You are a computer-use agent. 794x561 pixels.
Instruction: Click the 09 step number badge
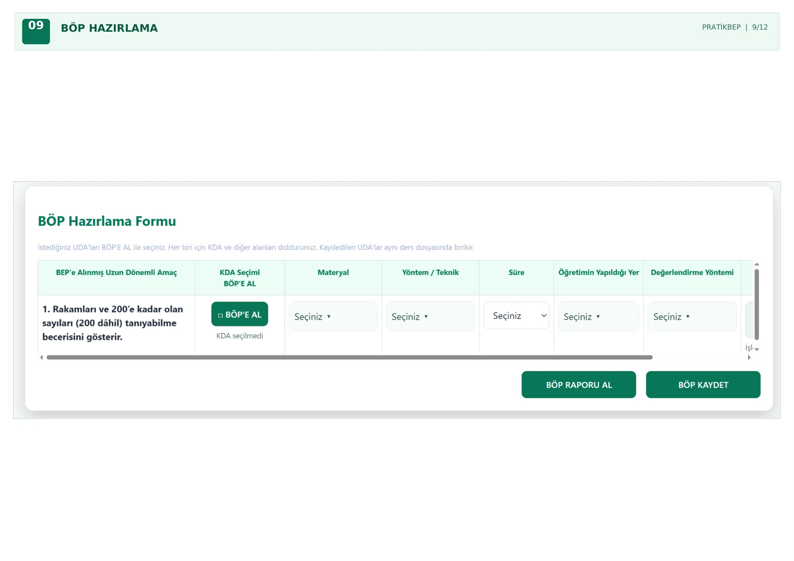click(36, 31)
